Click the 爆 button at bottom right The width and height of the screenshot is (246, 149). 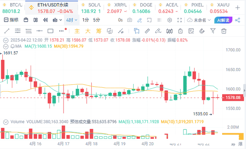240,144
